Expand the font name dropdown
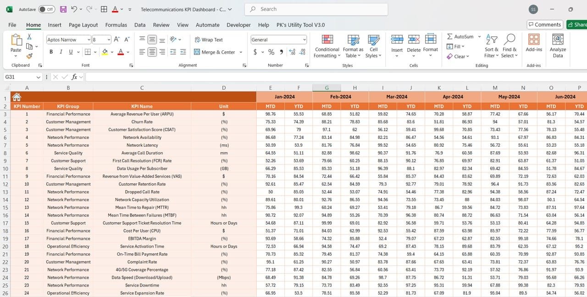This screenshot has height=297, width=587. coord(89,40)
